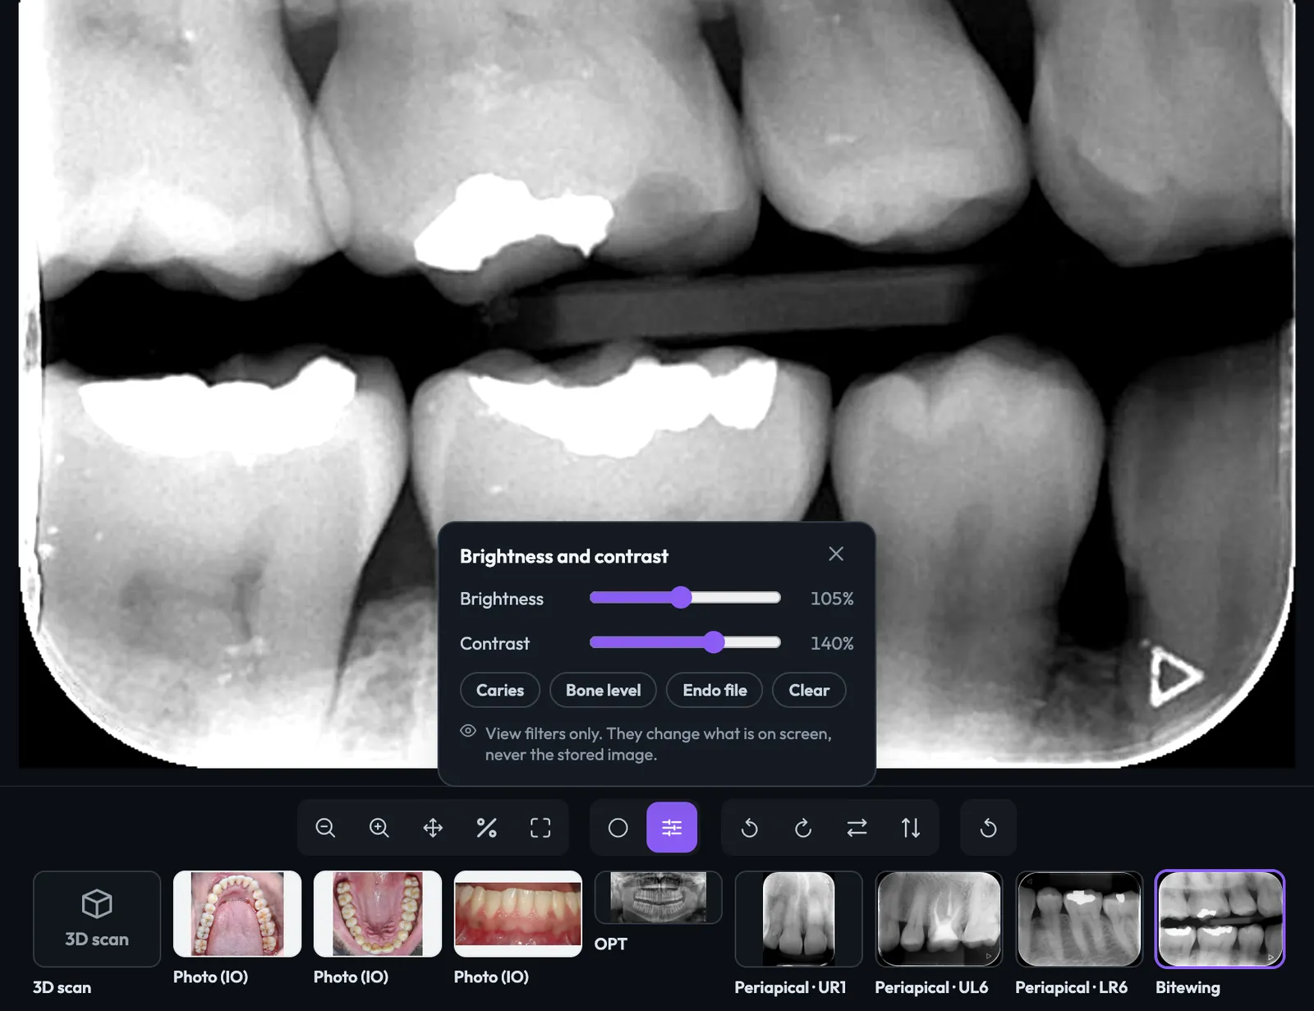Toggle the brightness and contrast adjustments button
The image size is (1314, 1011).
coord(672,828)
